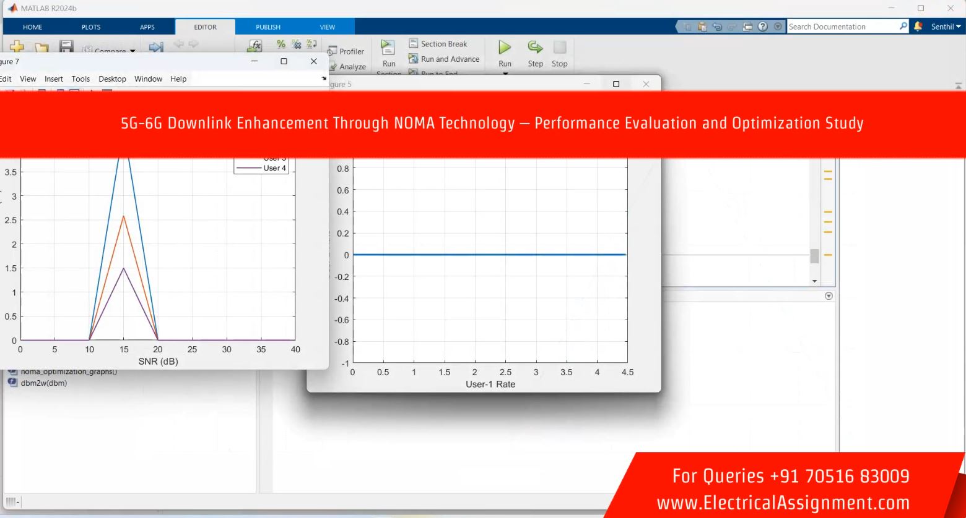Click the Run Section icon
Viewport: 966px width, 518px height.
tap(388, 48)
